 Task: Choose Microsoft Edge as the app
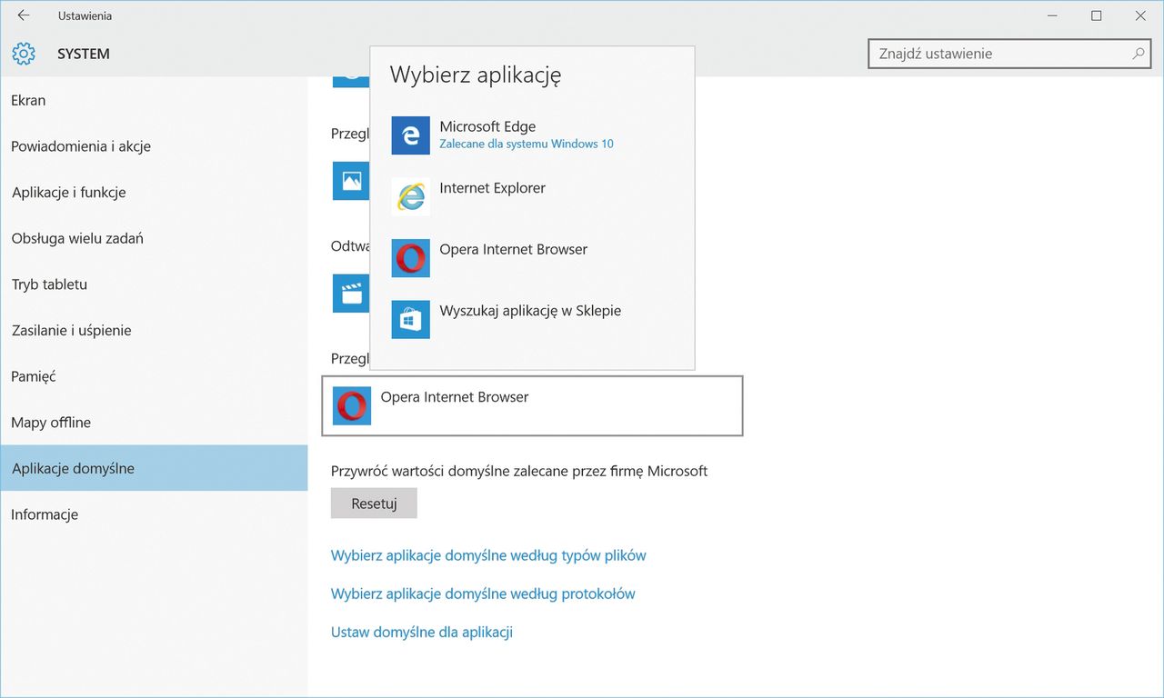click(533, 135)
